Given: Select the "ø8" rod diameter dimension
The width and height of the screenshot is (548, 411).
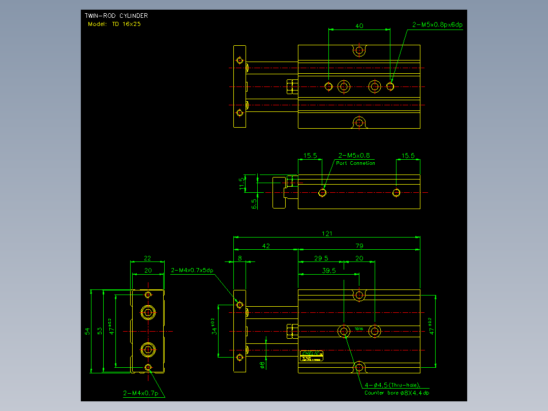Looking at the screenshot, I should [x=262, y=365].
